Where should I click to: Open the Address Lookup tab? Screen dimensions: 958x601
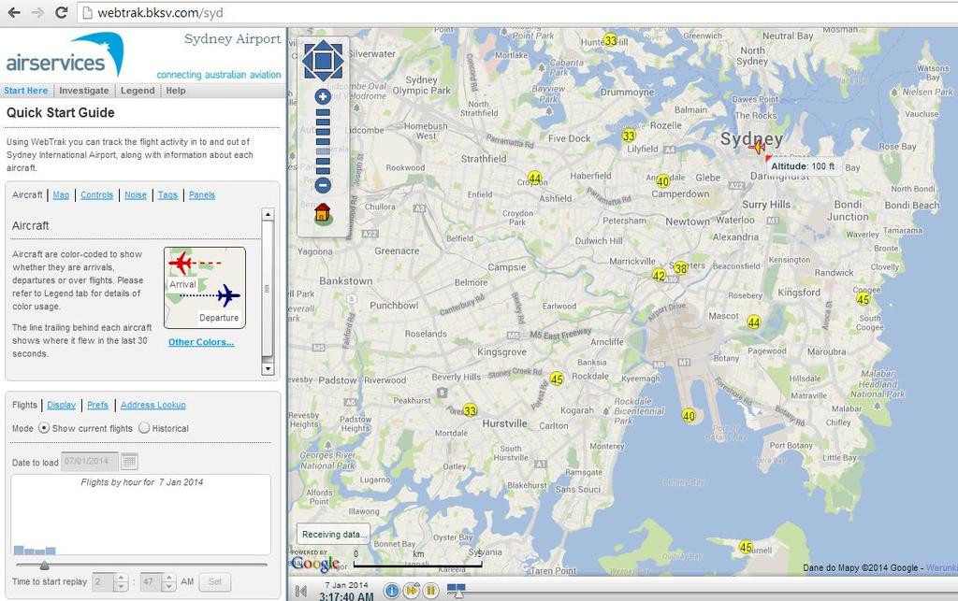(x=152, y=405)
